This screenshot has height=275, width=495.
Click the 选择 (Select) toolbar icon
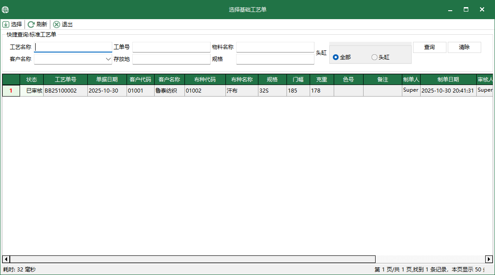(6, 24)
